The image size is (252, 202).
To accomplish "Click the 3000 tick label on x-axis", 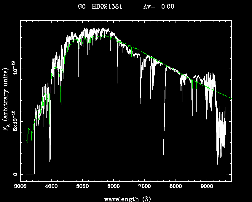I will pyautogui.click(x=20, y=187).
